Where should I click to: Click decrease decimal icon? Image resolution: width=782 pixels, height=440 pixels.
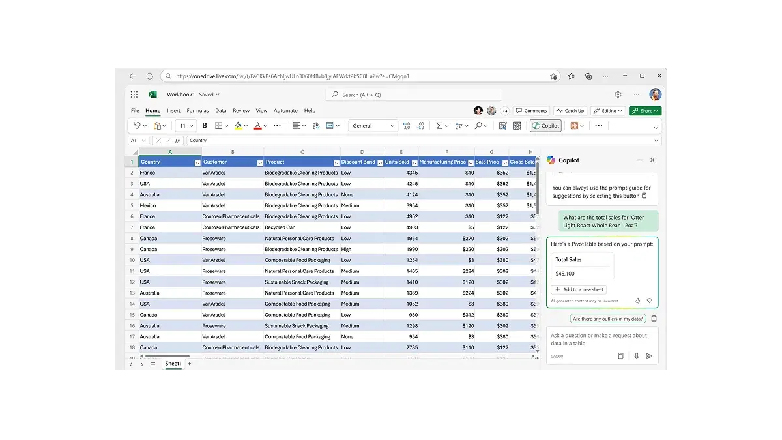421,126
